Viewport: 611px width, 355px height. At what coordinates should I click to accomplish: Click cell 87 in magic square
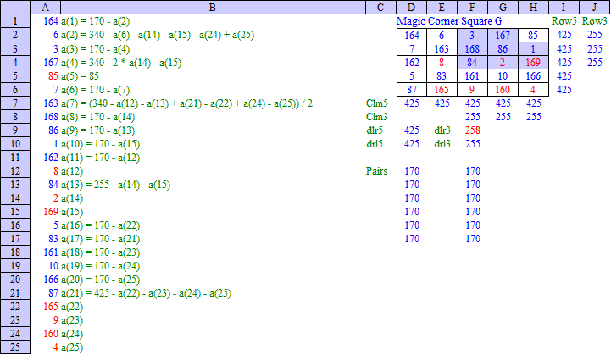(412, 90)
